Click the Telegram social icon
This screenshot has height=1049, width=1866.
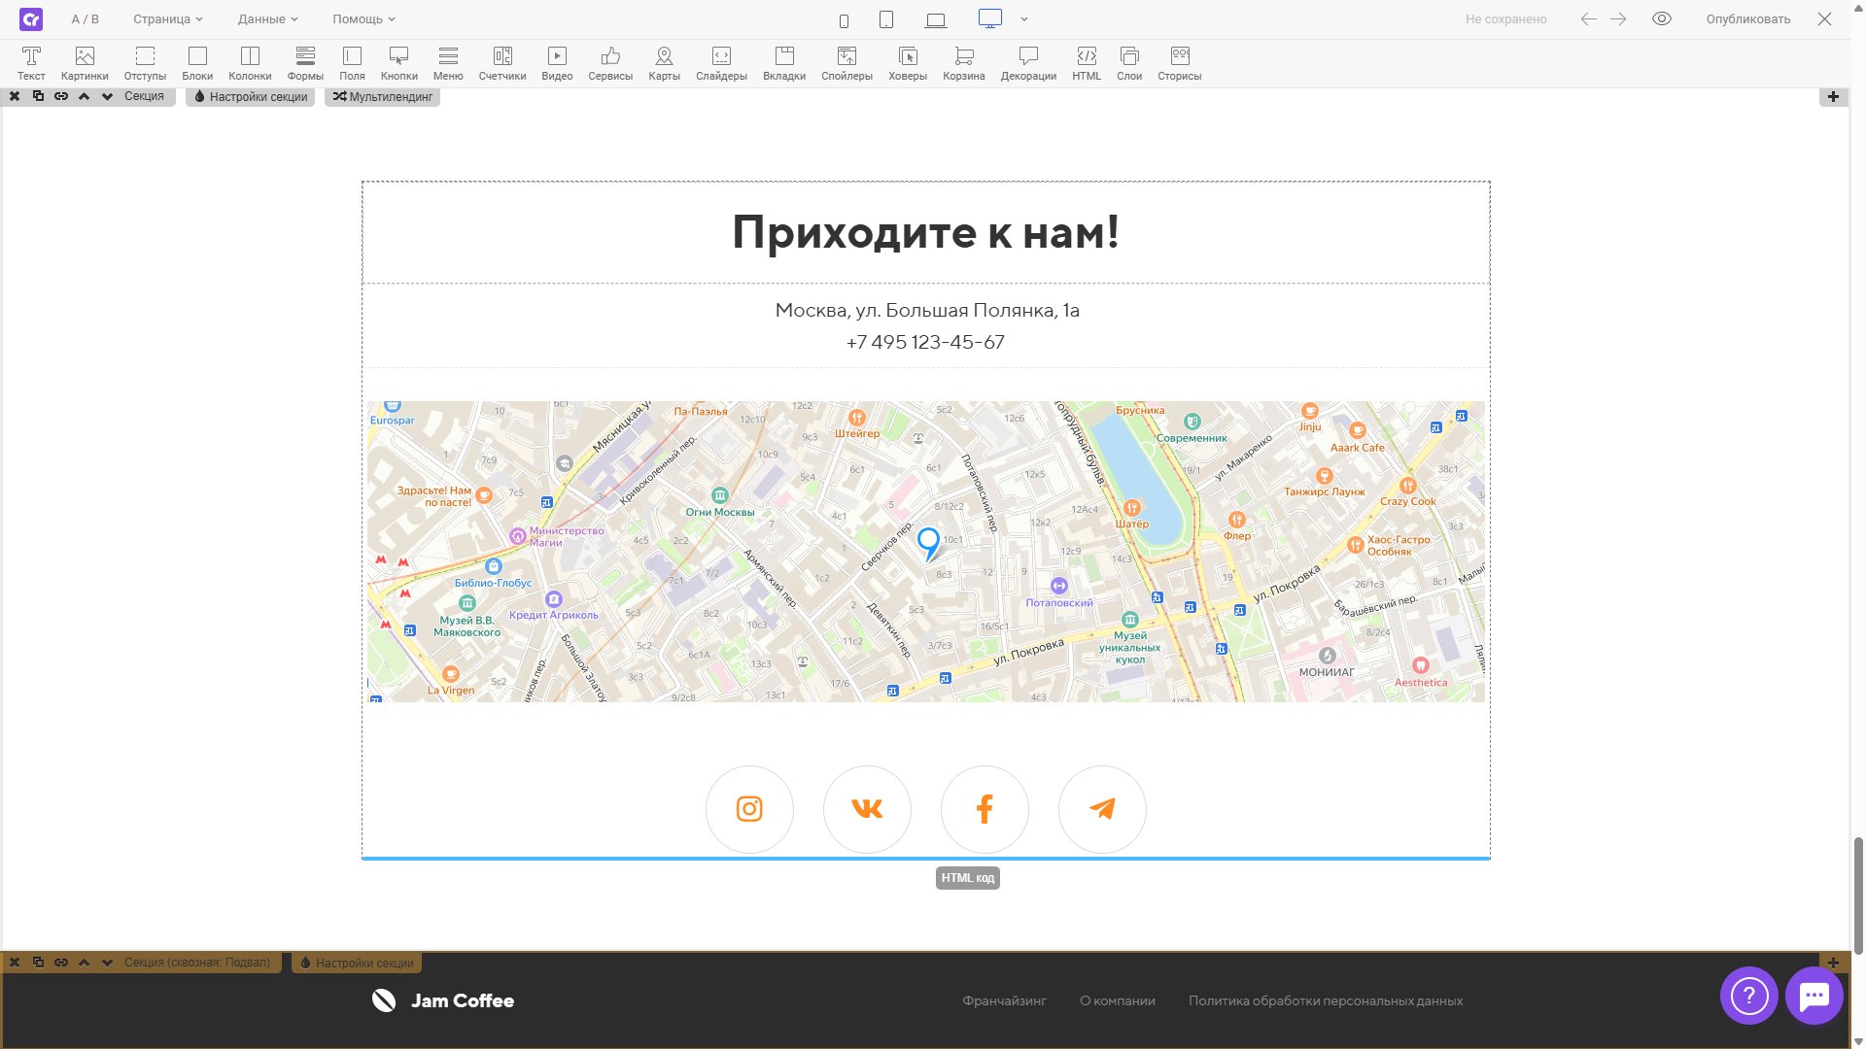tap(1102, 809)
